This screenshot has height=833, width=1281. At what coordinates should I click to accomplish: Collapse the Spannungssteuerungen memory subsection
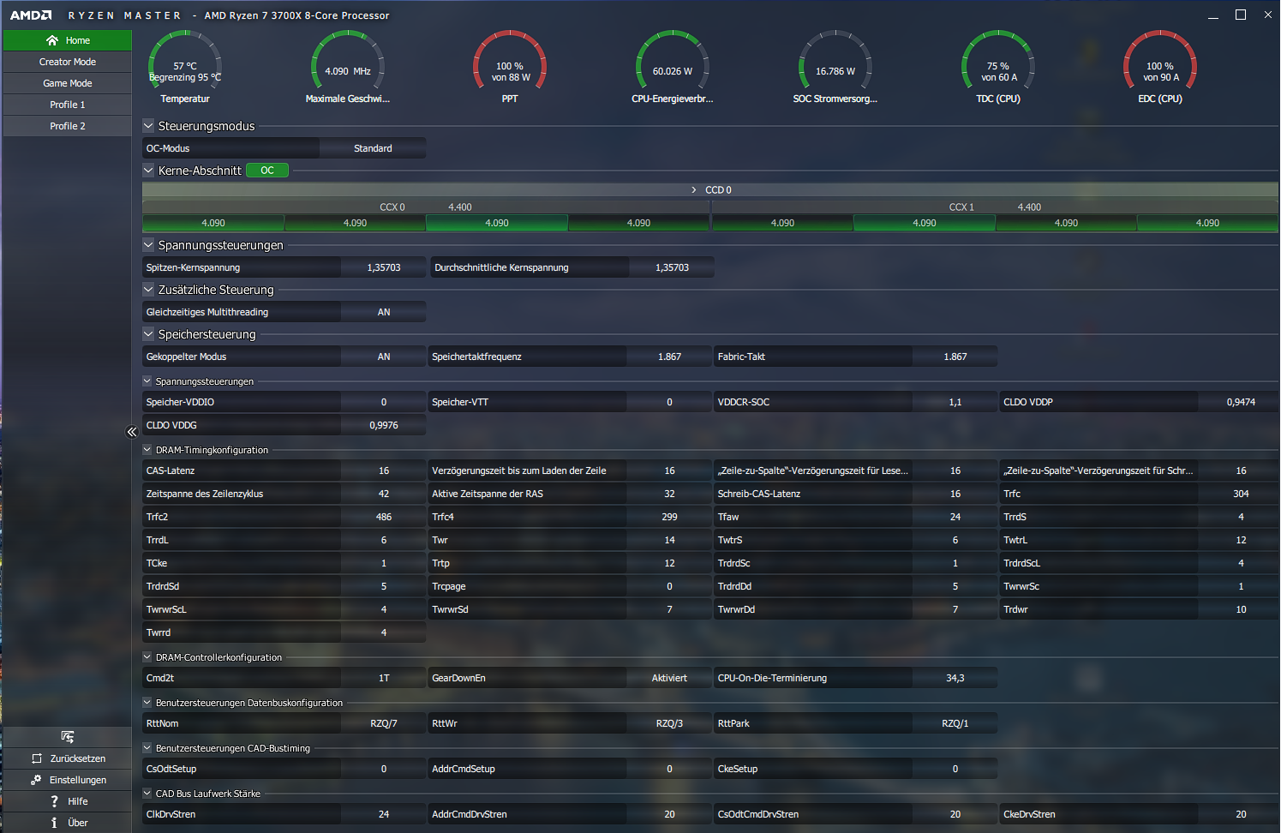147,381
